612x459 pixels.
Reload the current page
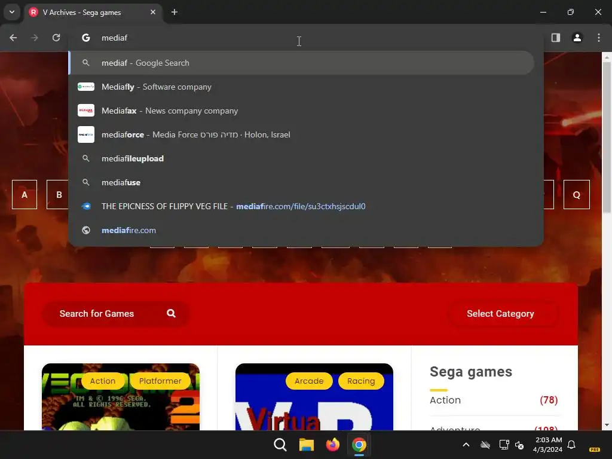(56, 38)
